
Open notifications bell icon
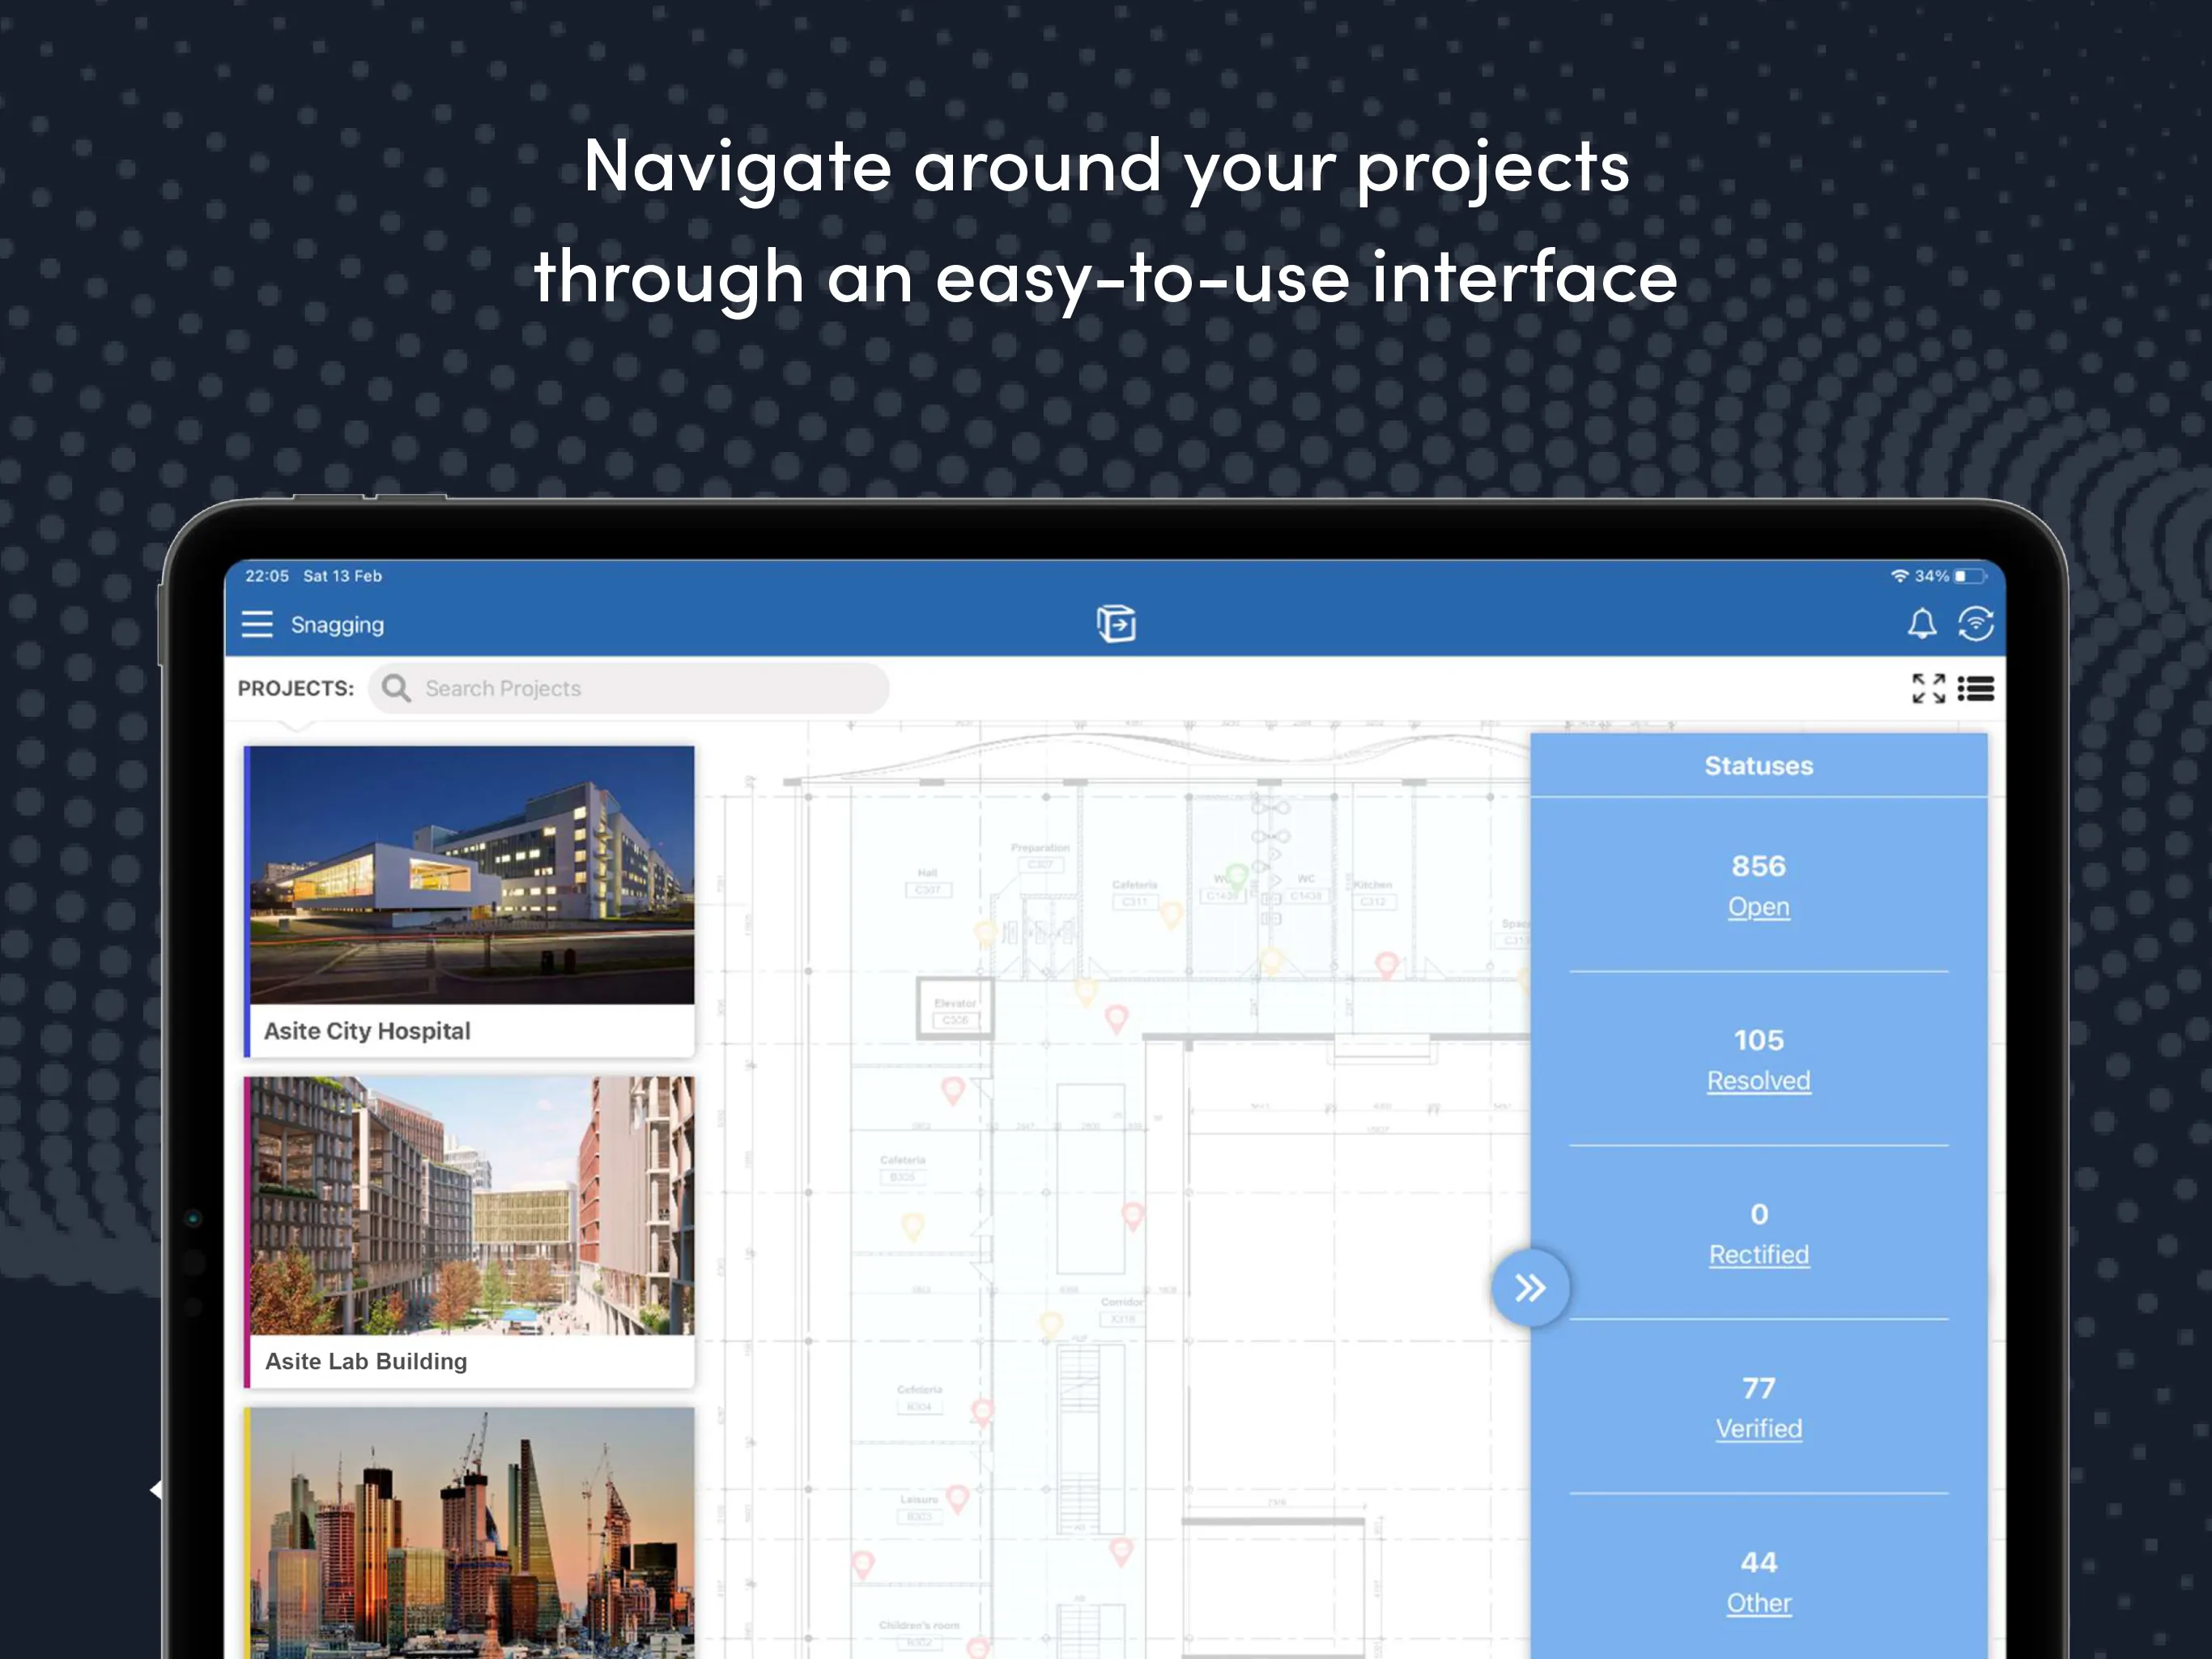1921,625
